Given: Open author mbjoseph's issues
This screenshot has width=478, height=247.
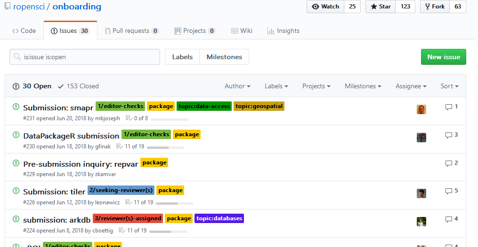Looking at the screenshot, I should (108, 118).
